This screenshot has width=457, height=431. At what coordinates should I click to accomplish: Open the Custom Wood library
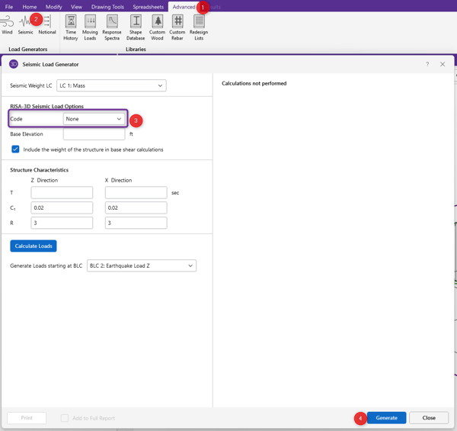[157, 27]
